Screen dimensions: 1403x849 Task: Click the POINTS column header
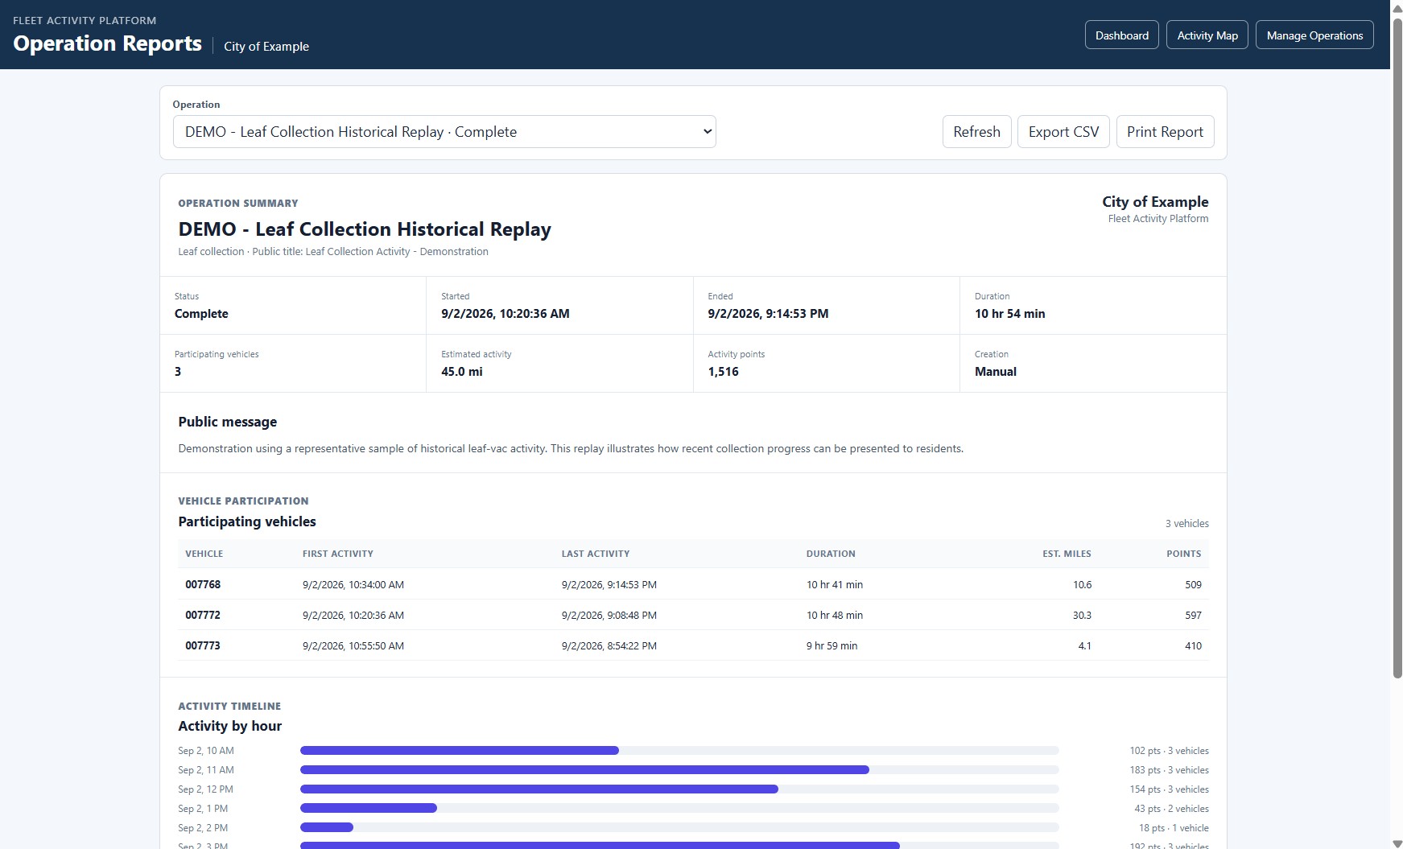(x=1183, y=554)
